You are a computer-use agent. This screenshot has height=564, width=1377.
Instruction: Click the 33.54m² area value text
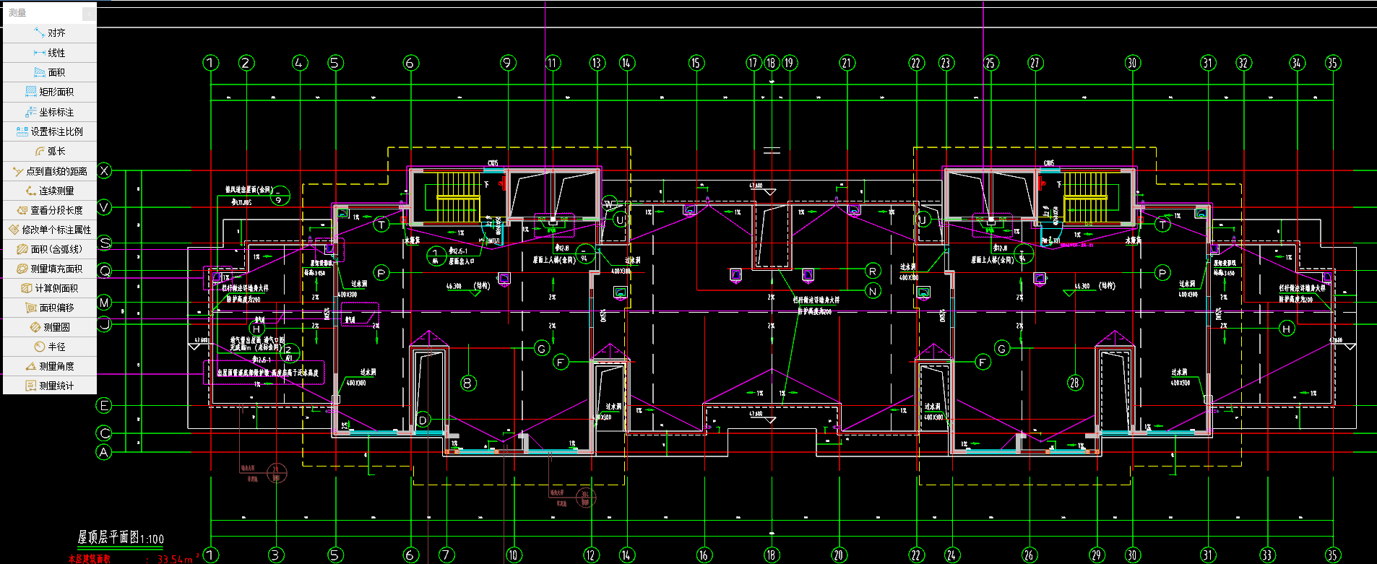coord(177,559)
